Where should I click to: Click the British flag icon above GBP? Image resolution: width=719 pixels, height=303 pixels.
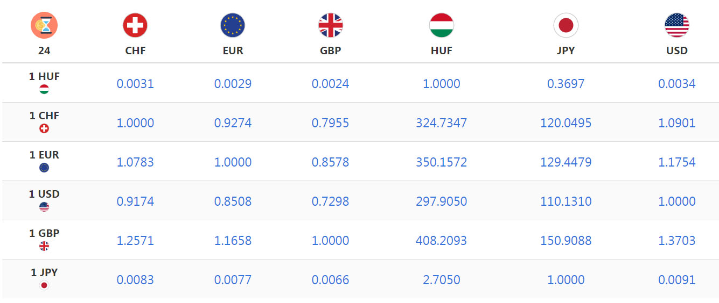pos(330,25)
